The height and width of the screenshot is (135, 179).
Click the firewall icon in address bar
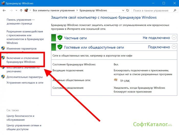[x=26, y=10]
